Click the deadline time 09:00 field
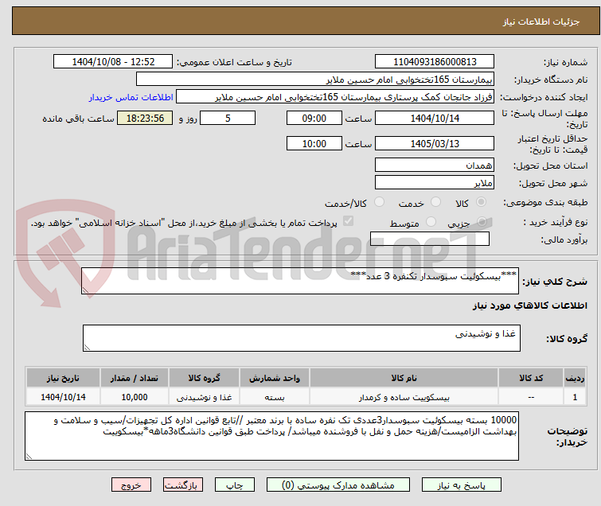This screenshot has height=506, width=601. (314, 118)
